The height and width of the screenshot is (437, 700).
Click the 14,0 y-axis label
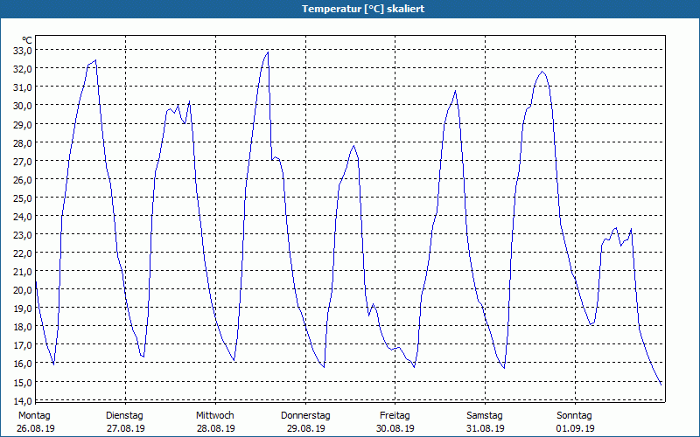[x=23, y=400]
